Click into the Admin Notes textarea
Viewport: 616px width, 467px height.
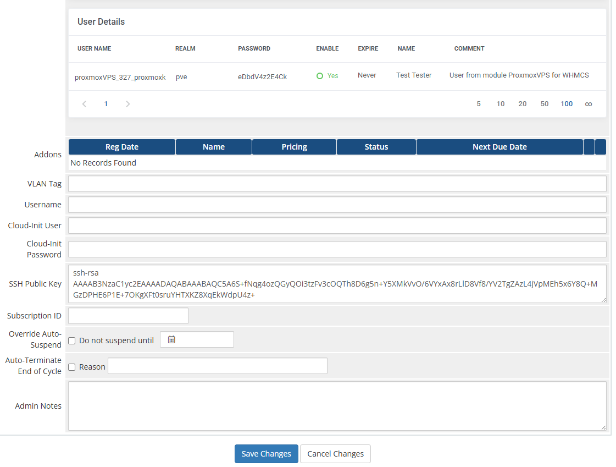click(337, 406)
